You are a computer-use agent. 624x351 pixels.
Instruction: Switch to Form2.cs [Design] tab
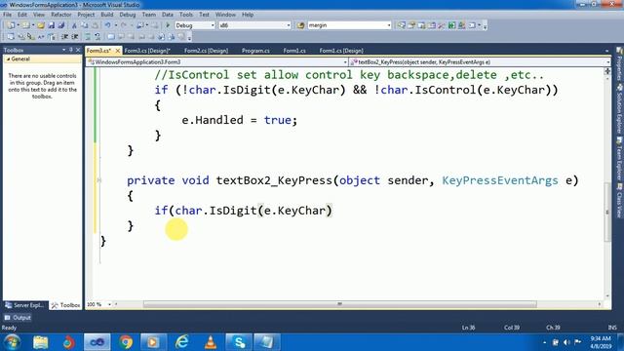coord(206,51)
